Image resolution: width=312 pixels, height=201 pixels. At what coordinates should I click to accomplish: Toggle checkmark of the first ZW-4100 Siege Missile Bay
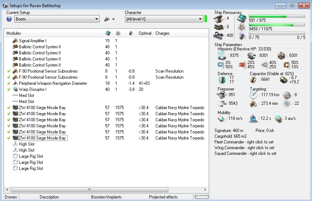click(x=9, y=108)
